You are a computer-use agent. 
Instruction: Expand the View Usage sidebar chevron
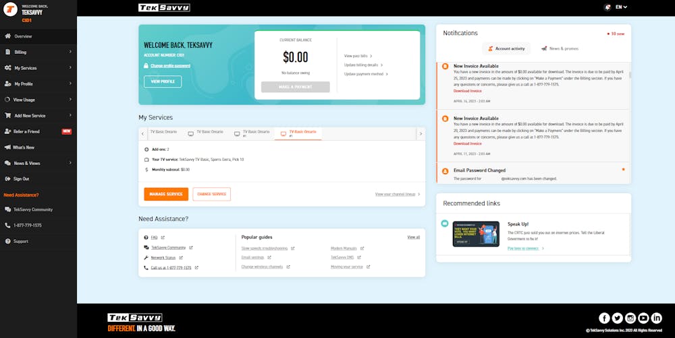pyautogui.click(x=70, y=100)
